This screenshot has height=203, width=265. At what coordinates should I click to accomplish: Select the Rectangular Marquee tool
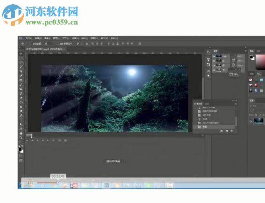(21, 58)
